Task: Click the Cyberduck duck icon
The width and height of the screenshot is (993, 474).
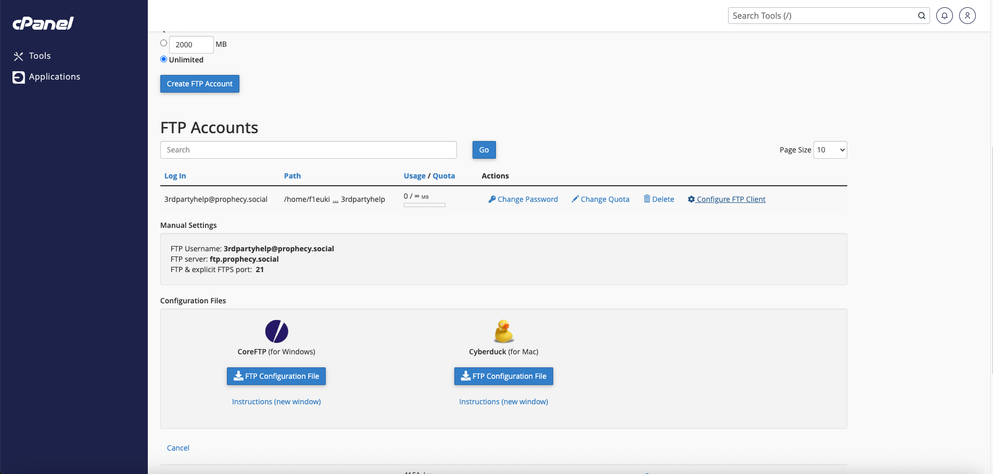Action: click(504, 331)
